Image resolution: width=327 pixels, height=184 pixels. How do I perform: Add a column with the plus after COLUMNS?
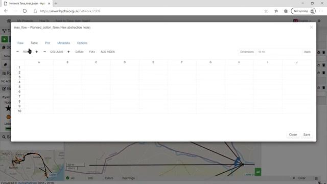(68, 52)
